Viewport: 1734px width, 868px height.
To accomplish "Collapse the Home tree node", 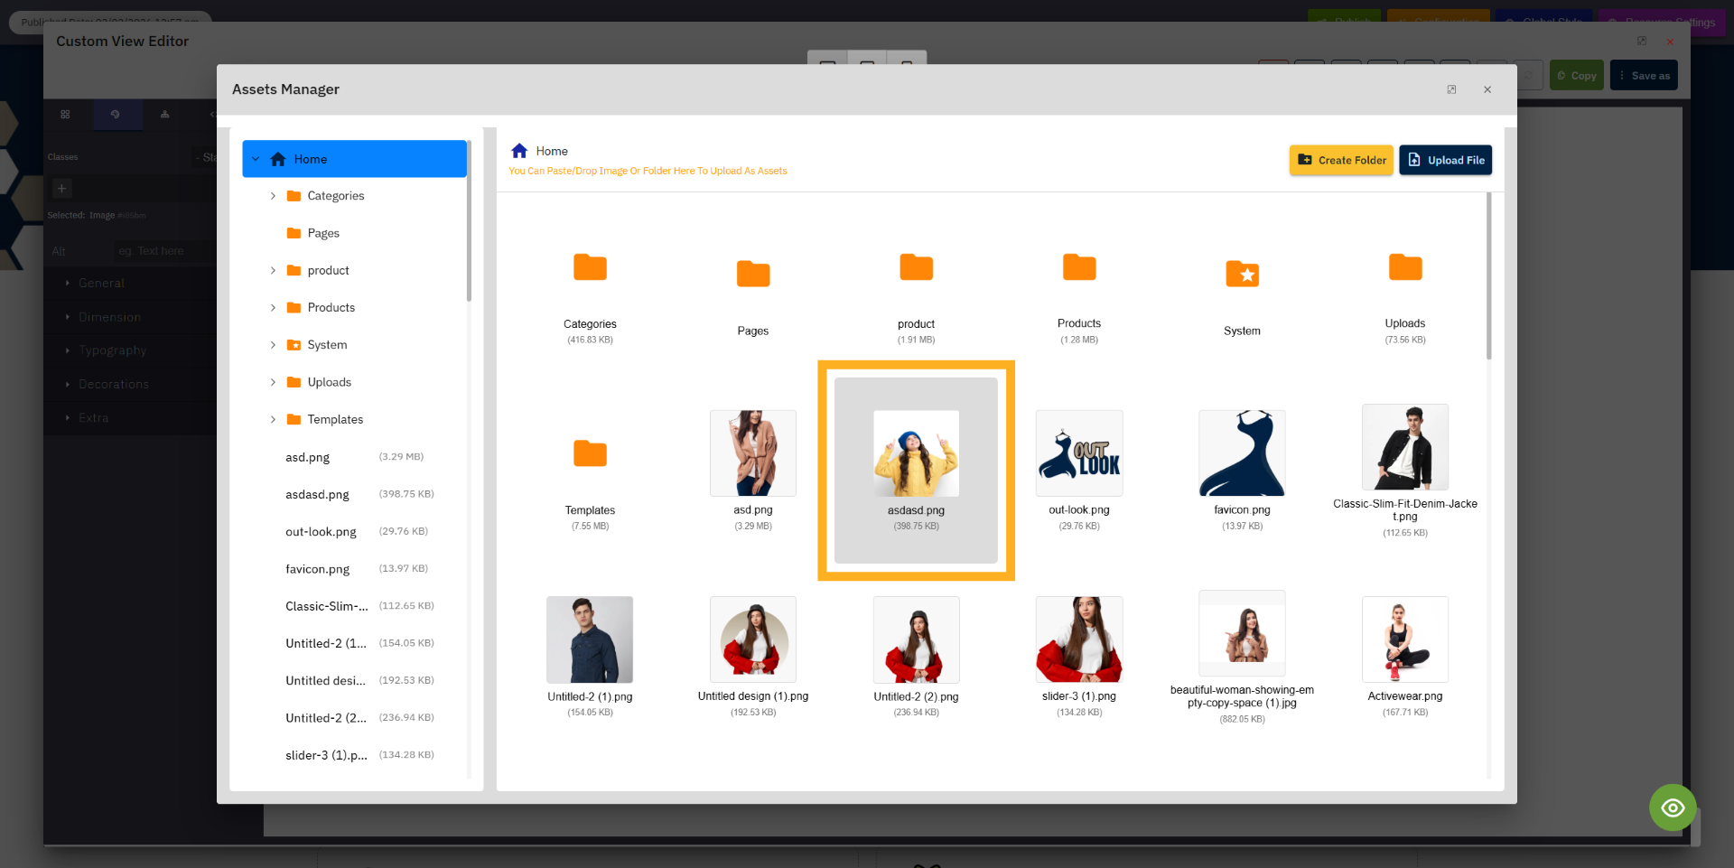I will pyautogui.click(x=256, y=158).
